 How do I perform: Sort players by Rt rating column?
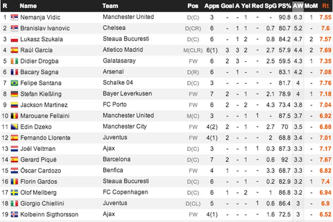point(325,6)
